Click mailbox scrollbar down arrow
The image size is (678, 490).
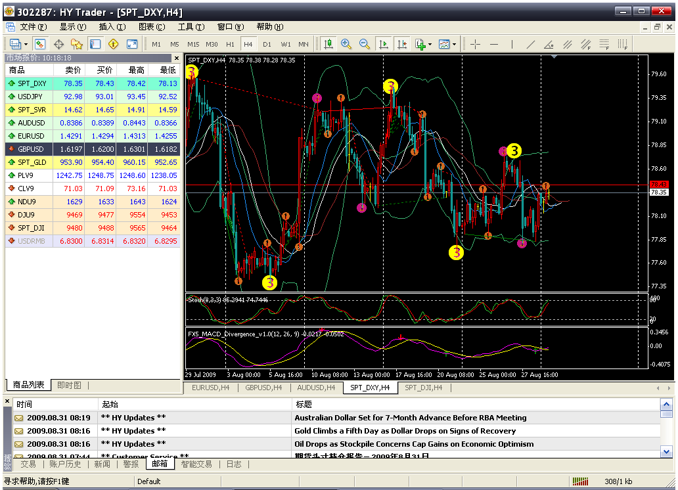(666, 452)
